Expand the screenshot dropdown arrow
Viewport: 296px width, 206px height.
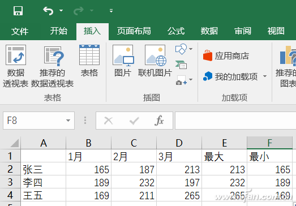pyautogui.click(x=191, y=79)
